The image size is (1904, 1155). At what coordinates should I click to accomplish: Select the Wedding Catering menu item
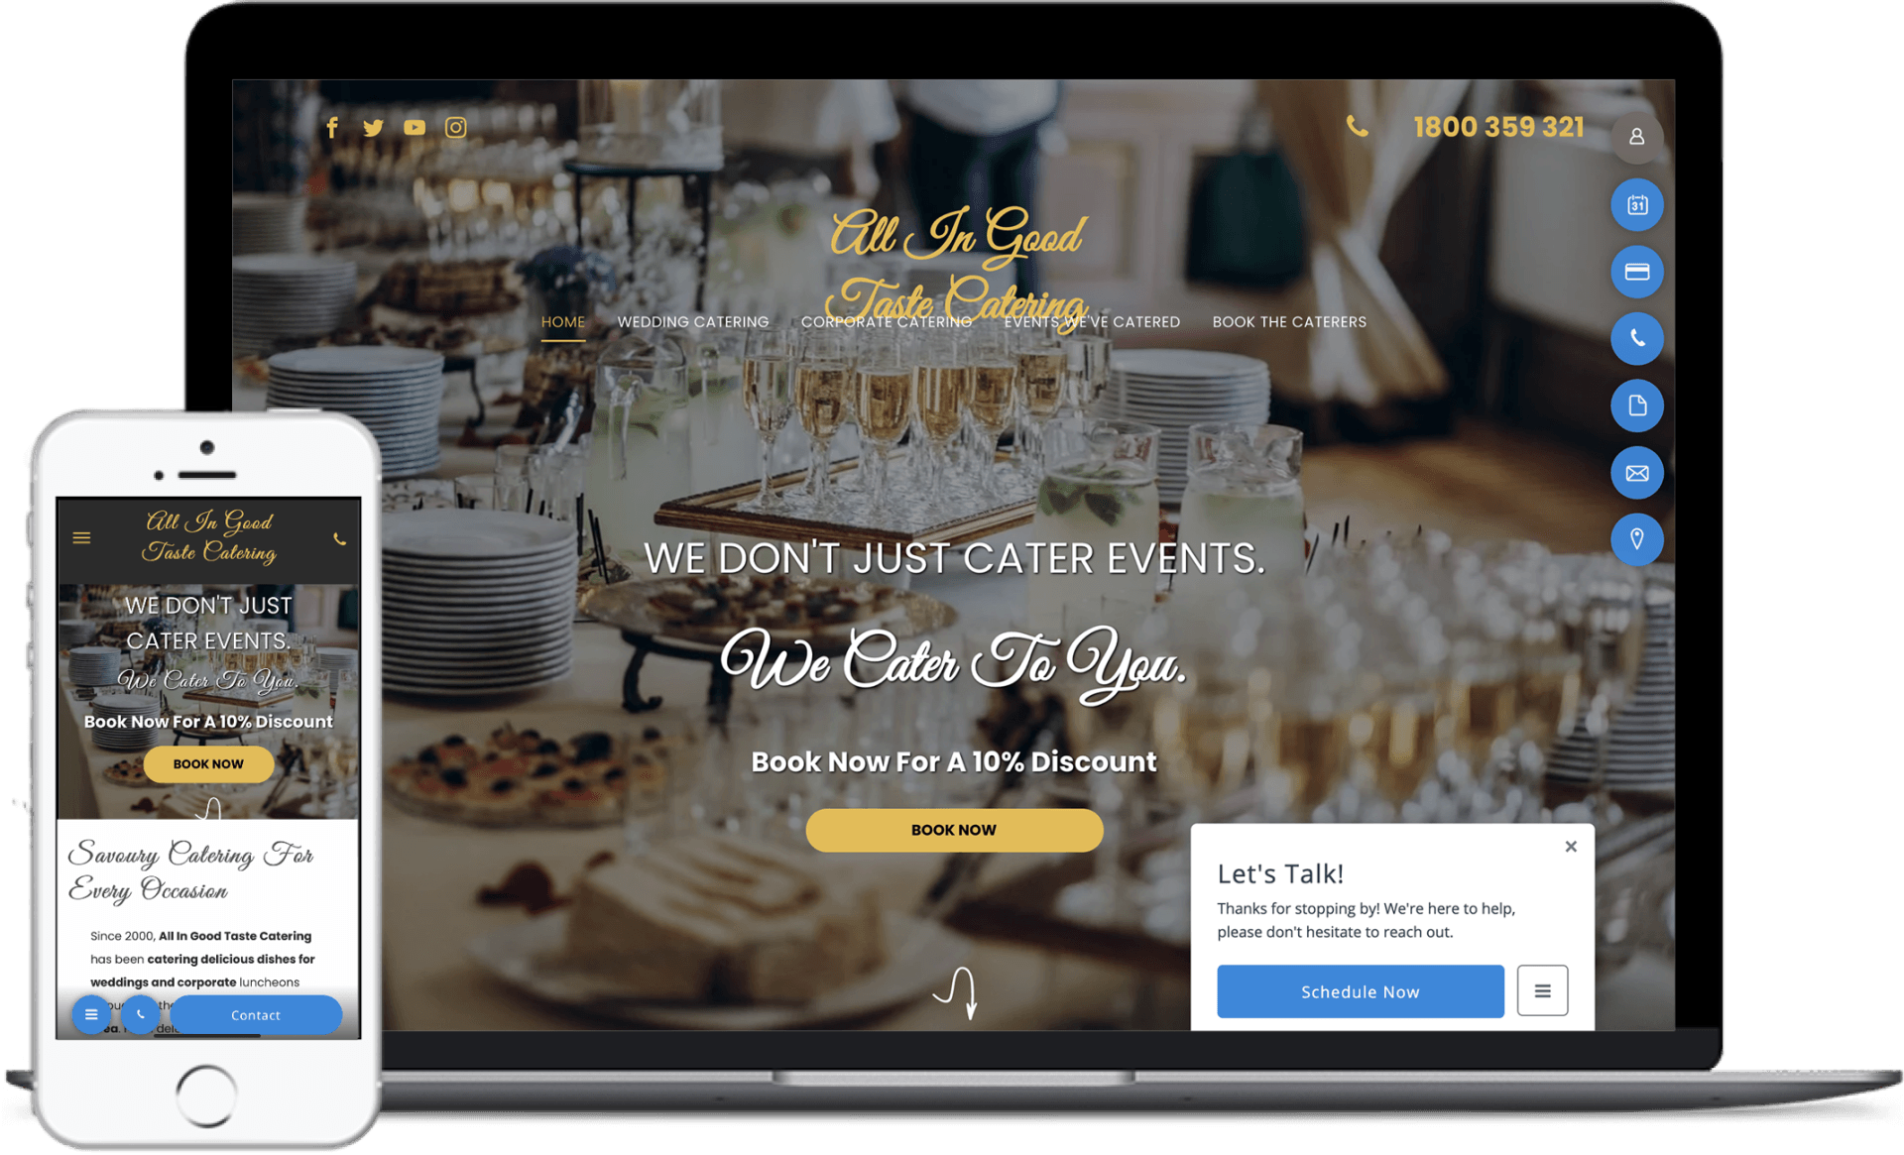[x=693, y=321]
